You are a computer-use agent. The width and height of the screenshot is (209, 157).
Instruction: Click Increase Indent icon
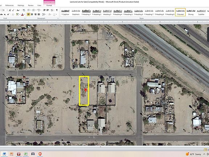click(48, 10)
